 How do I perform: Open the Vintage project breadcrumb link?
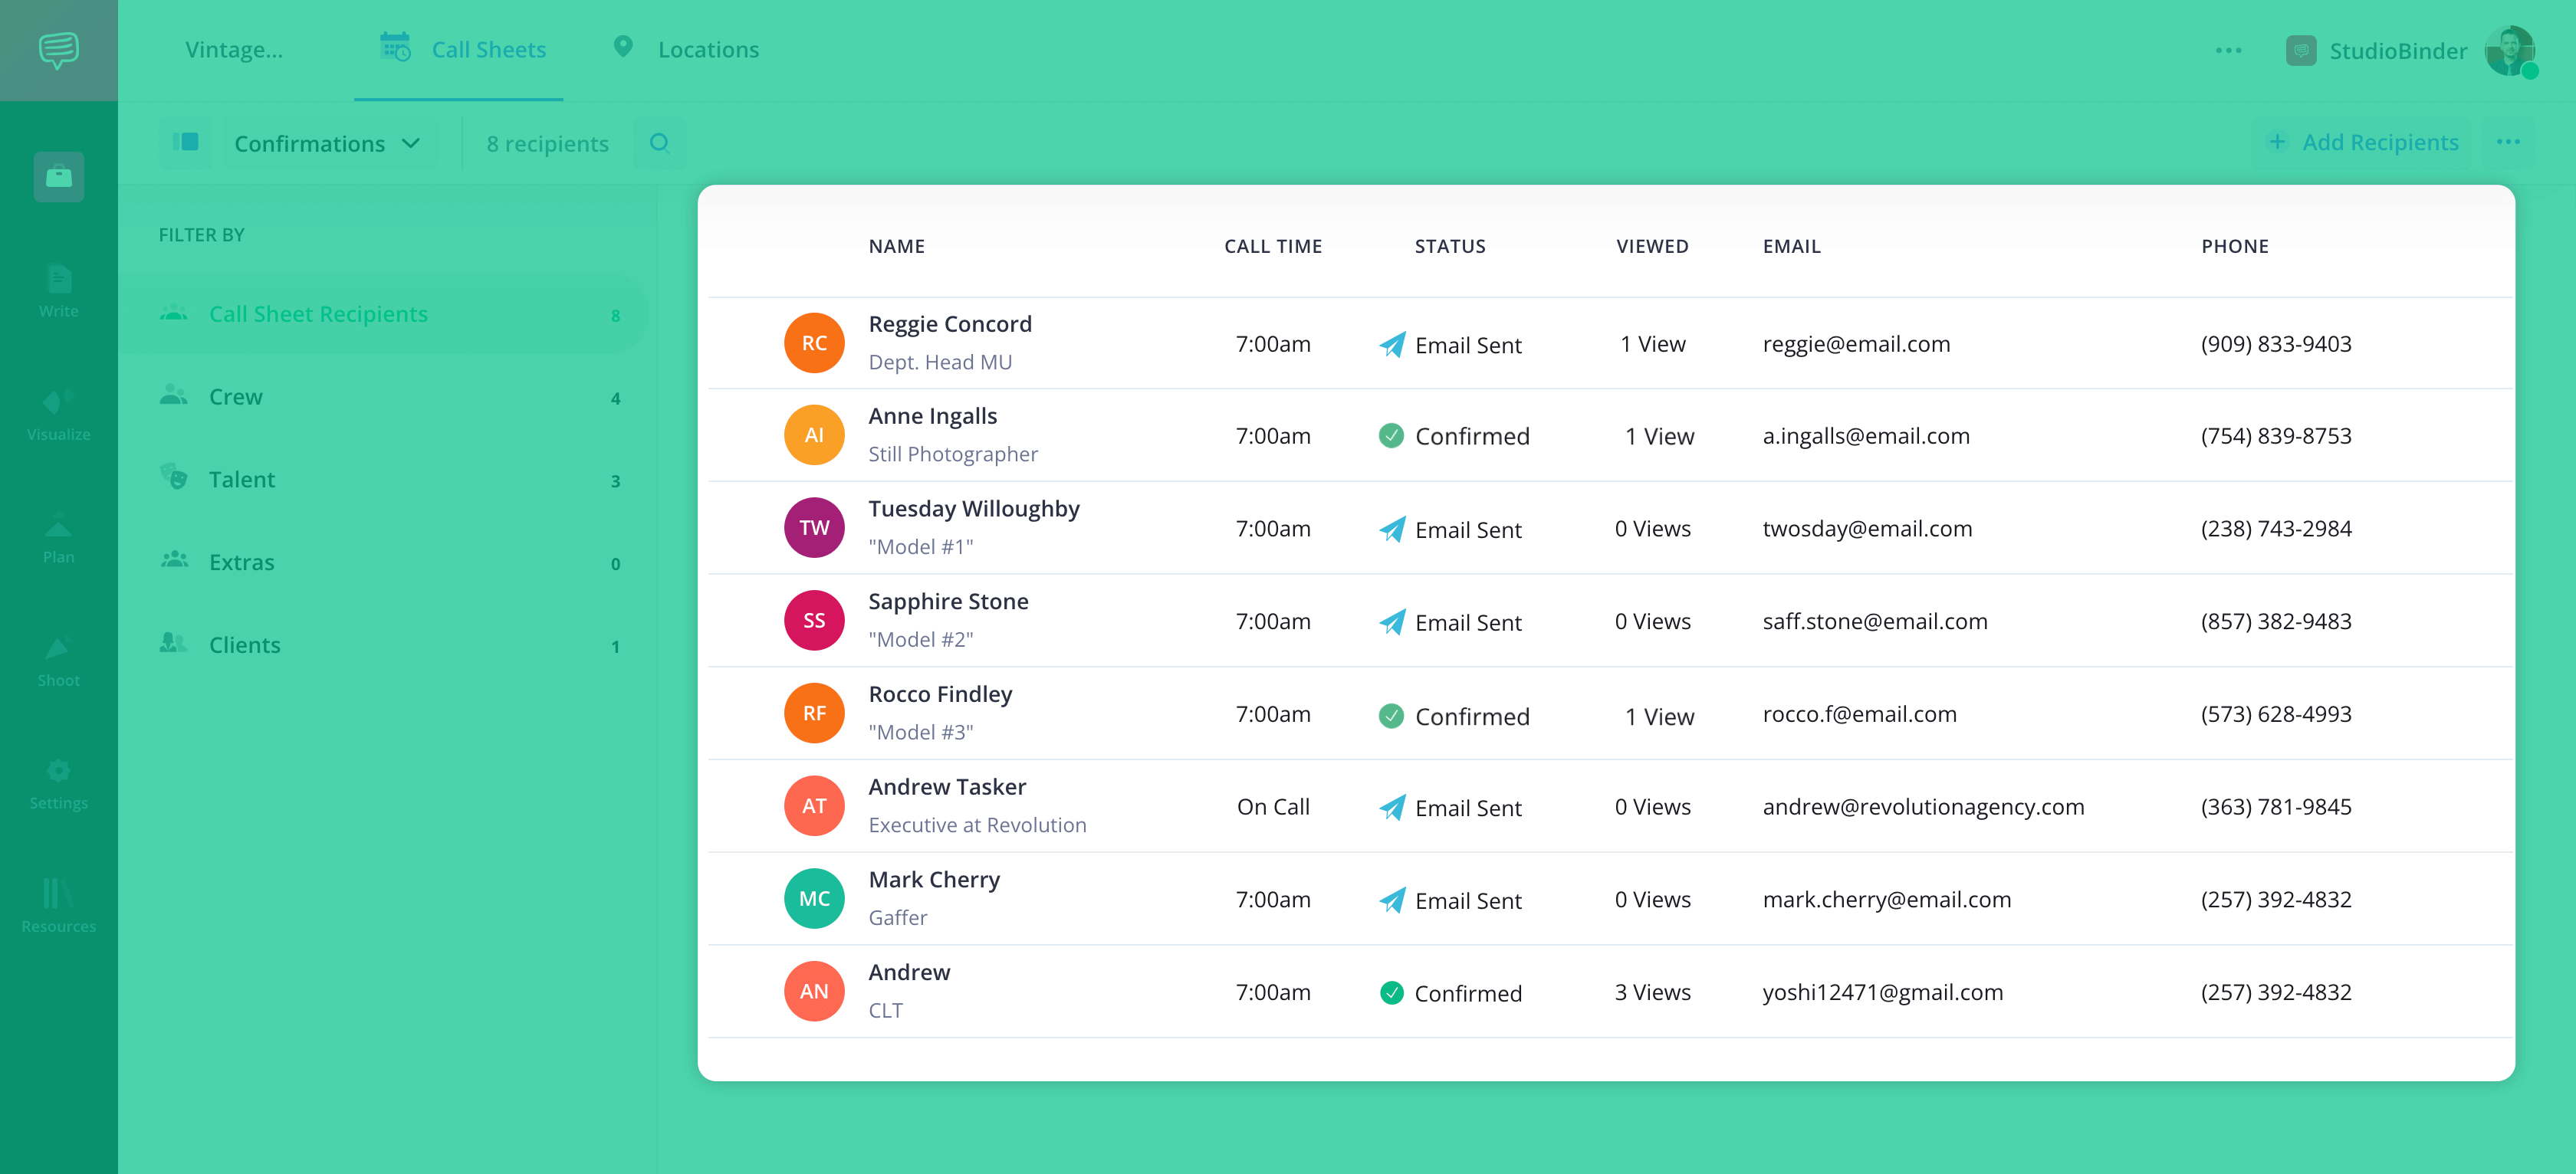tap(234, 49)
